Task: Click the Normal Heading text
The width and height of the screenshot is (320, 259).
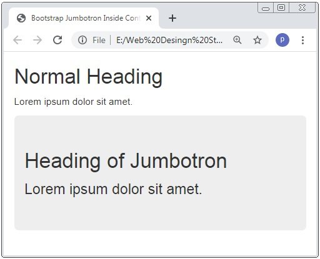Action: click(x=88, y=77)
